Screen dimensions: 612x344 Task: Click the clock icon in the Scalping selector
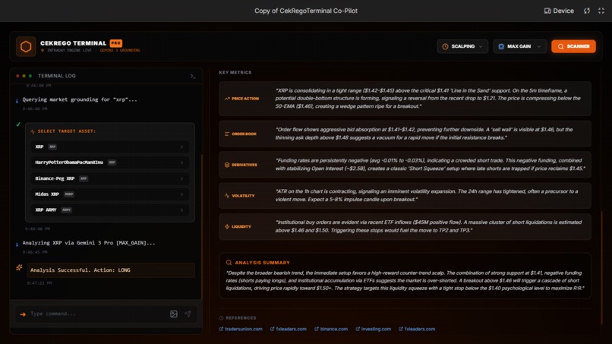[x=446, y=46]
